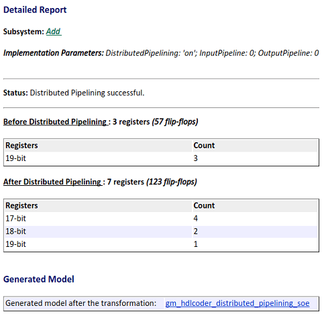This screenshot has height=314, width=322.
Task: Click the Detailed Report heading
Action: tap(35, 10)
